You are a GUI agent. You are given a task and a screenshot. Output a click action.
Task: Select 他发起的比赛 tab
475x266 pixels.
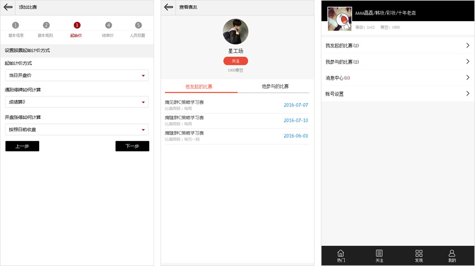coord(199,87)
